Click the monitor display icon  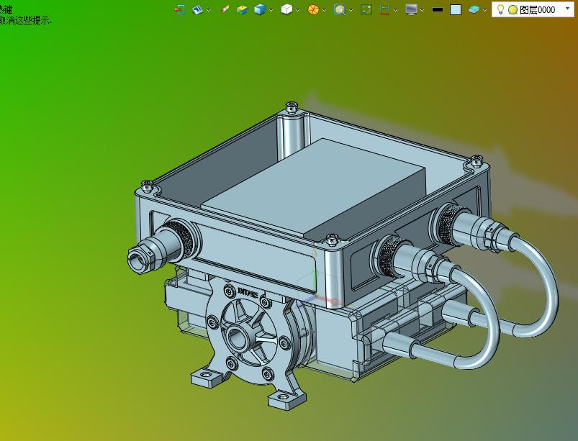pos(411,9)
